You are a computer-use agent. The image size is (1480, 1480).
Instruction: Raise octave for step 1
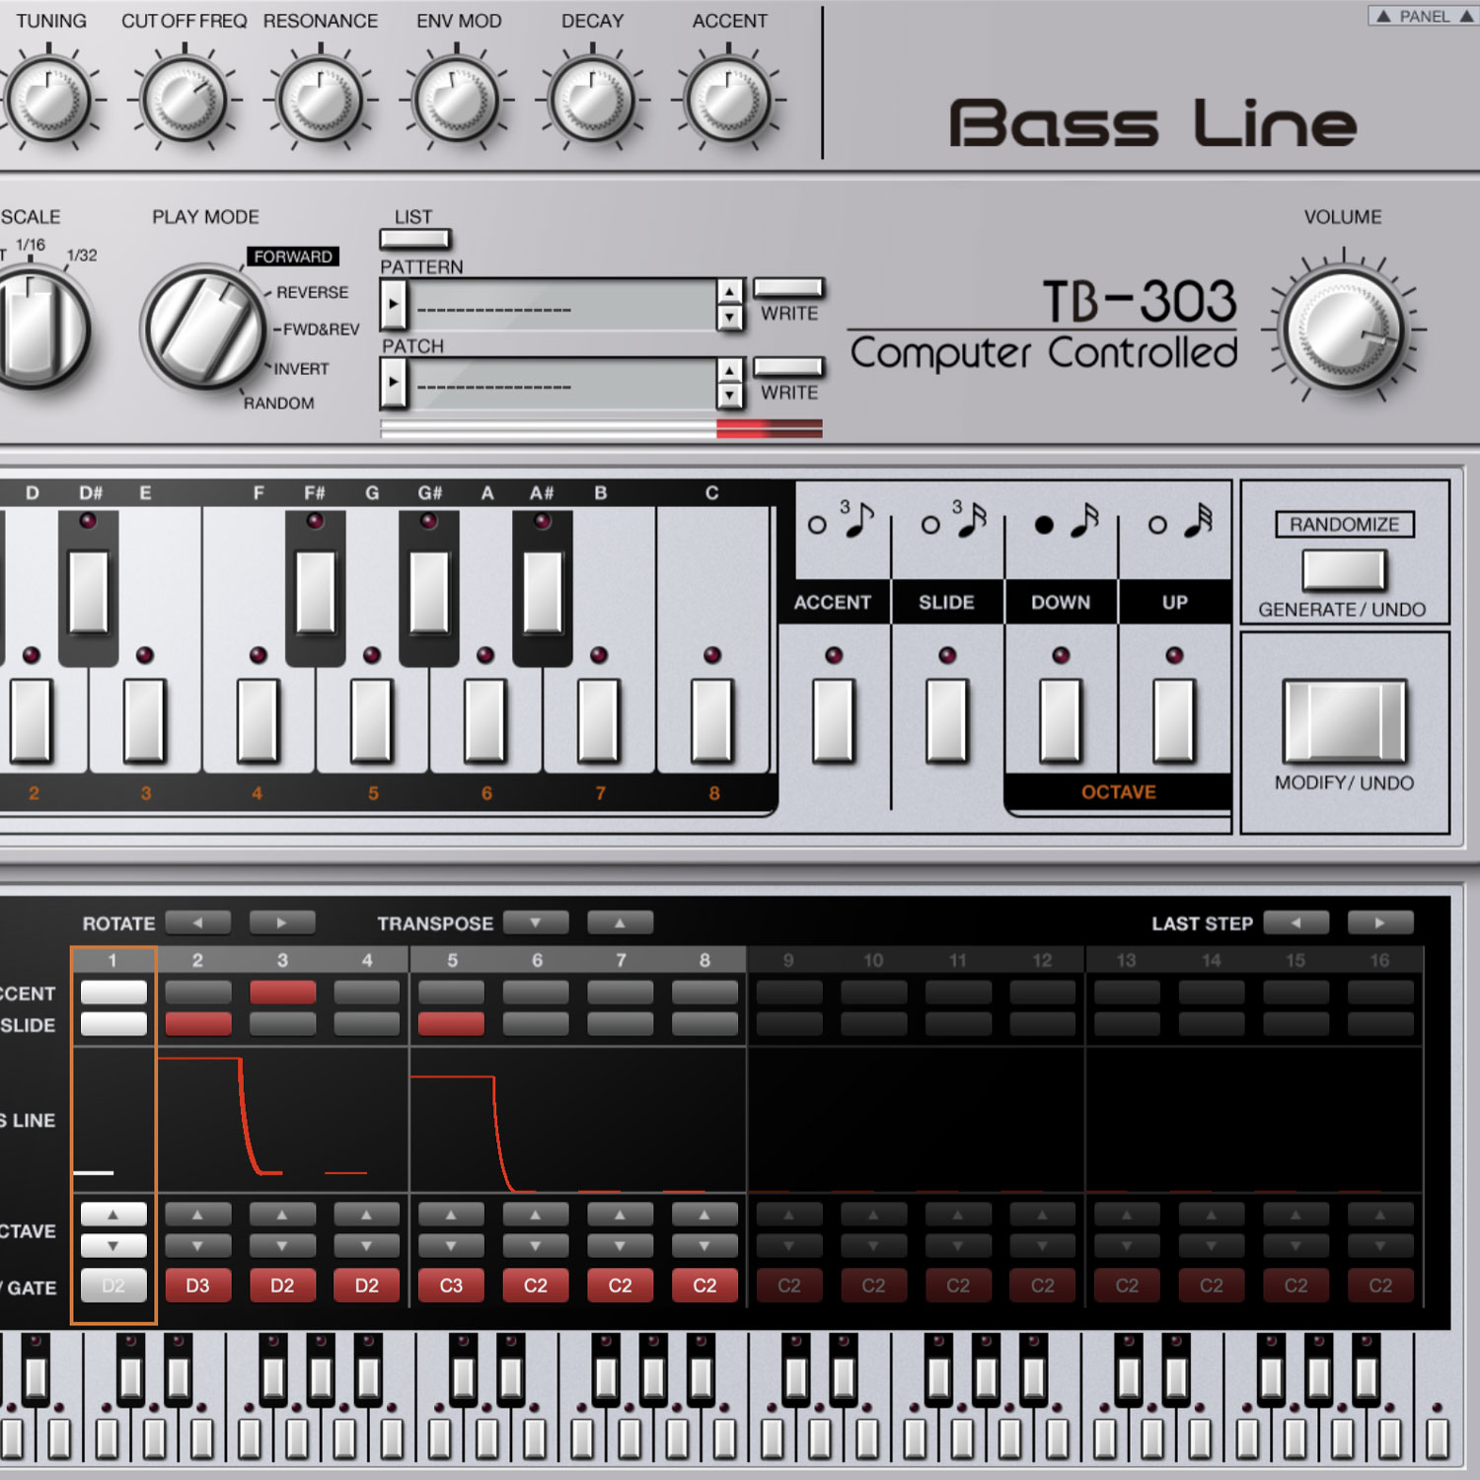point(113,1215)
